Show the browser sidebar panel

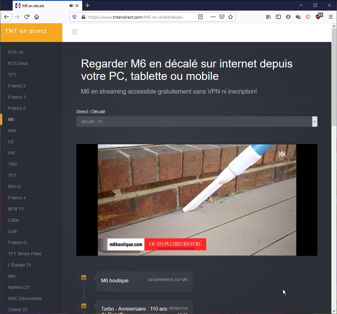[x=278, y=17]
